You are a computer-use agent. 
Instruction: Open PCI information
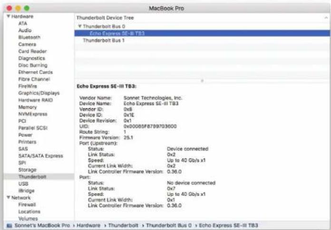coord(22,121)
